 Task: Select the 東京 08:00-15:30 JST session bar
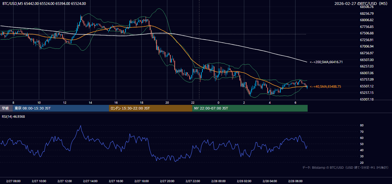[61, 108]
